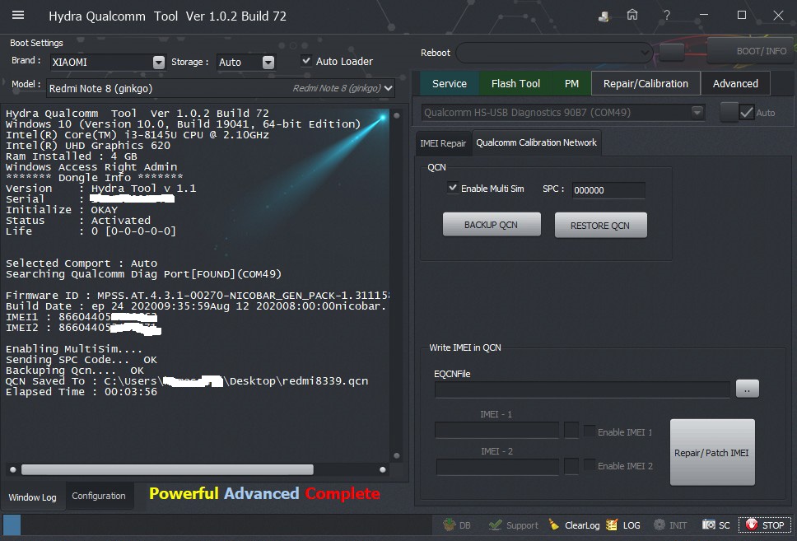
Task: Click the SPC code input field
Action: point(608,190)
